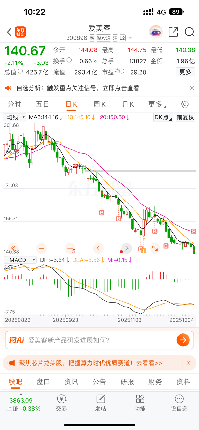The height and width of the screenshot is (430, 199).
Task: Switch to the 五日 tab
Action: pyautogui.click(x=42, y=104)
